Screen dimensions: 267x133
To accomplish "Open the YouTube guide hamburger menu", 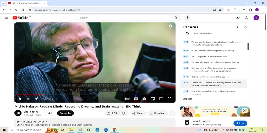I will 6,18.
